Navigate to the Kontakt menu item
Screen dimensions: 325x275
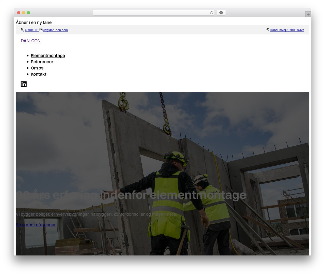(38, 74)
